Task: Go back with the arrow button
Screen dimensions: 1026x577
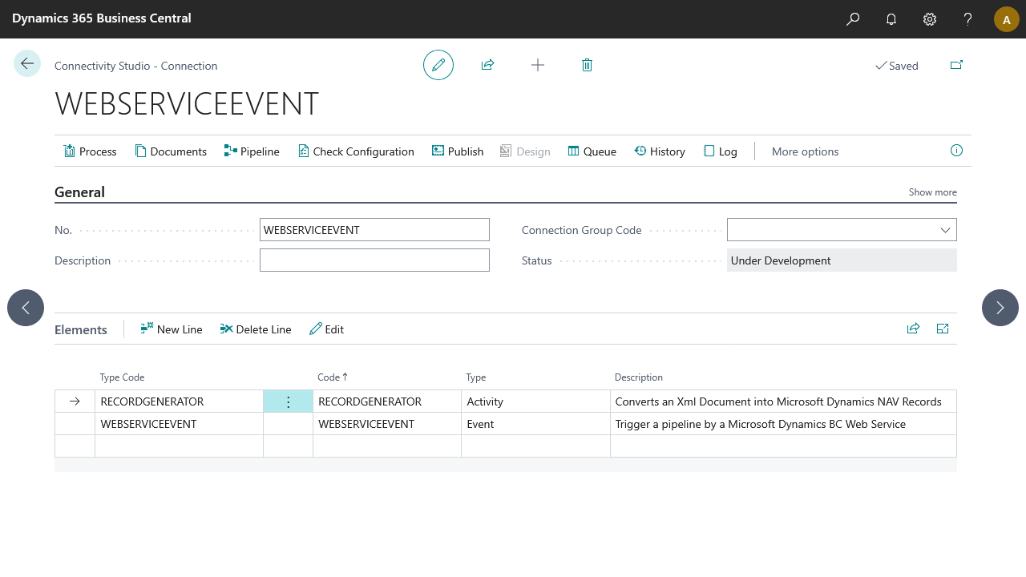Action: 27,63
